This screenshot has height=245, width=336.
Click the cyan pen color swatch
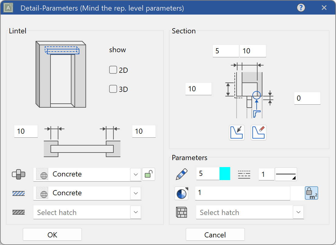click(225, 174)
